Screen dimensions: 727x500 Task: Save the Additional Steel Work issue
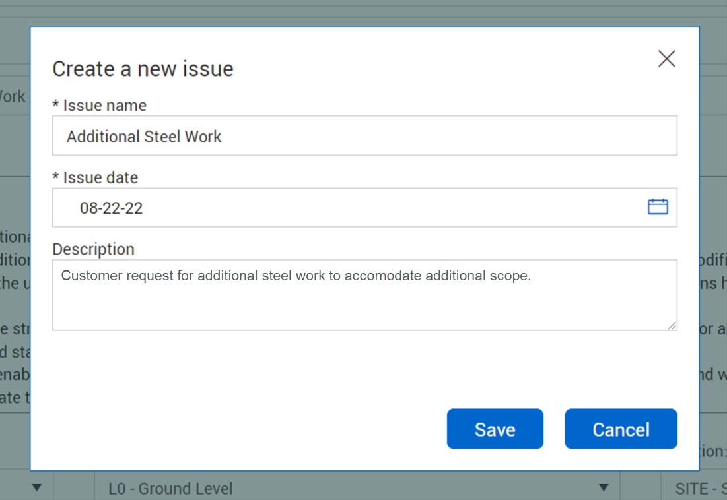pos(495,429)
